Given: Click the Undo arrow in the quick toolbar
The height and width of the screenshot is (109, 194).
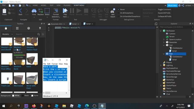Looking at the screenshot, I should click(27, 5).
